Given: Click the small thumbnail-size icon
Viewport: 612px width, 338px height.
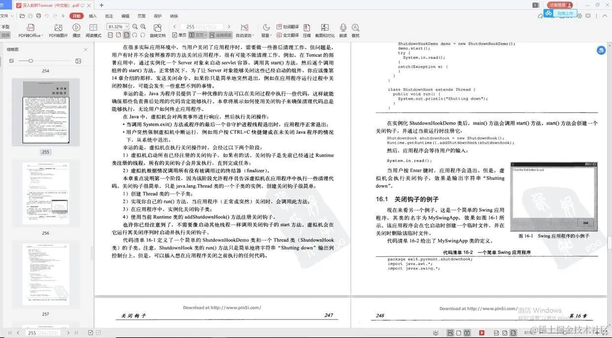Looking at the screenshot, I should click(11, 61).
